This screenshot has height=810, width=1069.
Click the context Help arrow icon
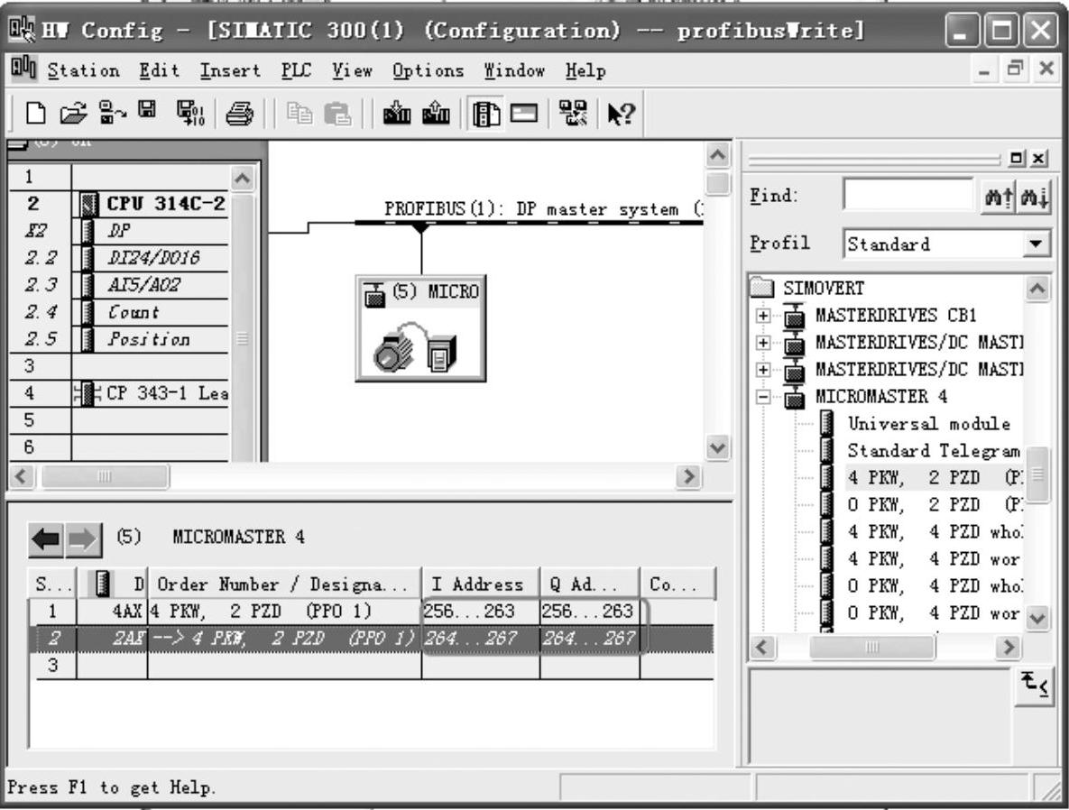621,115
